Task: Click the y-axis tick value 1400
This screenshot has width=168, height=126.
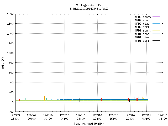Action: tap(10, 34)
